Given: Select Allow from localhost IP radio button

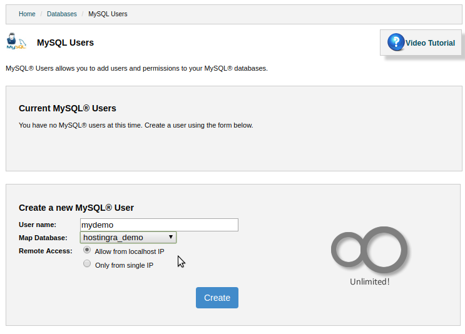Looking at the screenshot, I should (x=87, y=250).
